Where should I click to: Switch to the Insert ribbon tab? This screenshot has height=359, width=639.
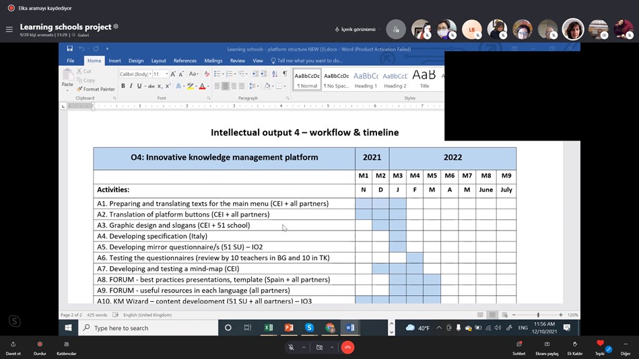114,61
